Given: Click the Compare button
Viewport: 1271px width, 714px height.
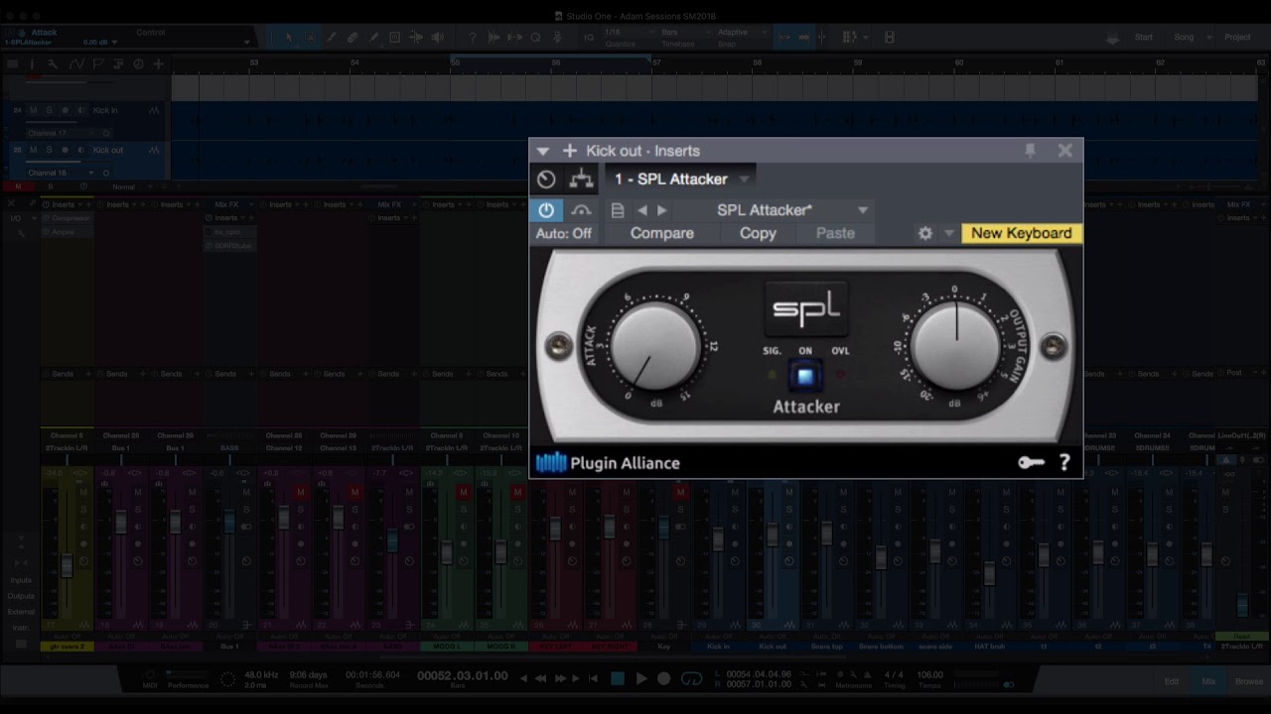Looking at the screenshot, I should (x=661, y=233).
